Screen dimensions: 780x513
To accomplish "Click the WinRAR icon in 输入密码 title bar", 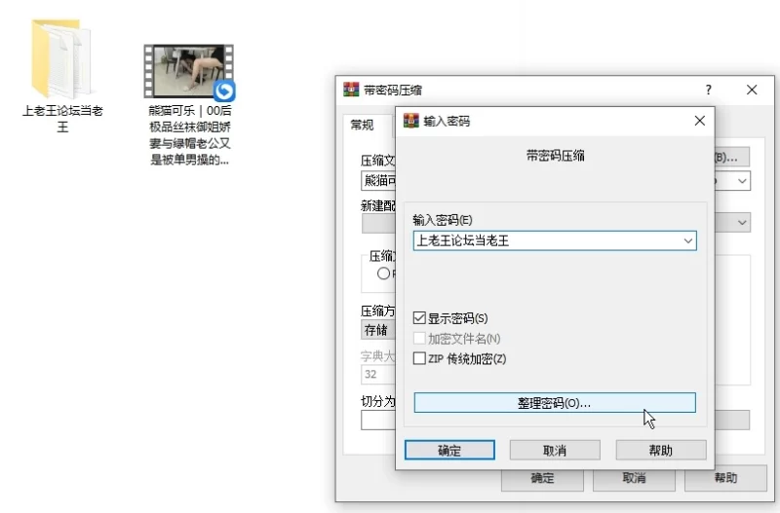I will [x=410, y=121].
